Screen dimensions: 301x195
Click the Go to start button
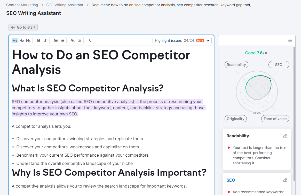point(23,27)
